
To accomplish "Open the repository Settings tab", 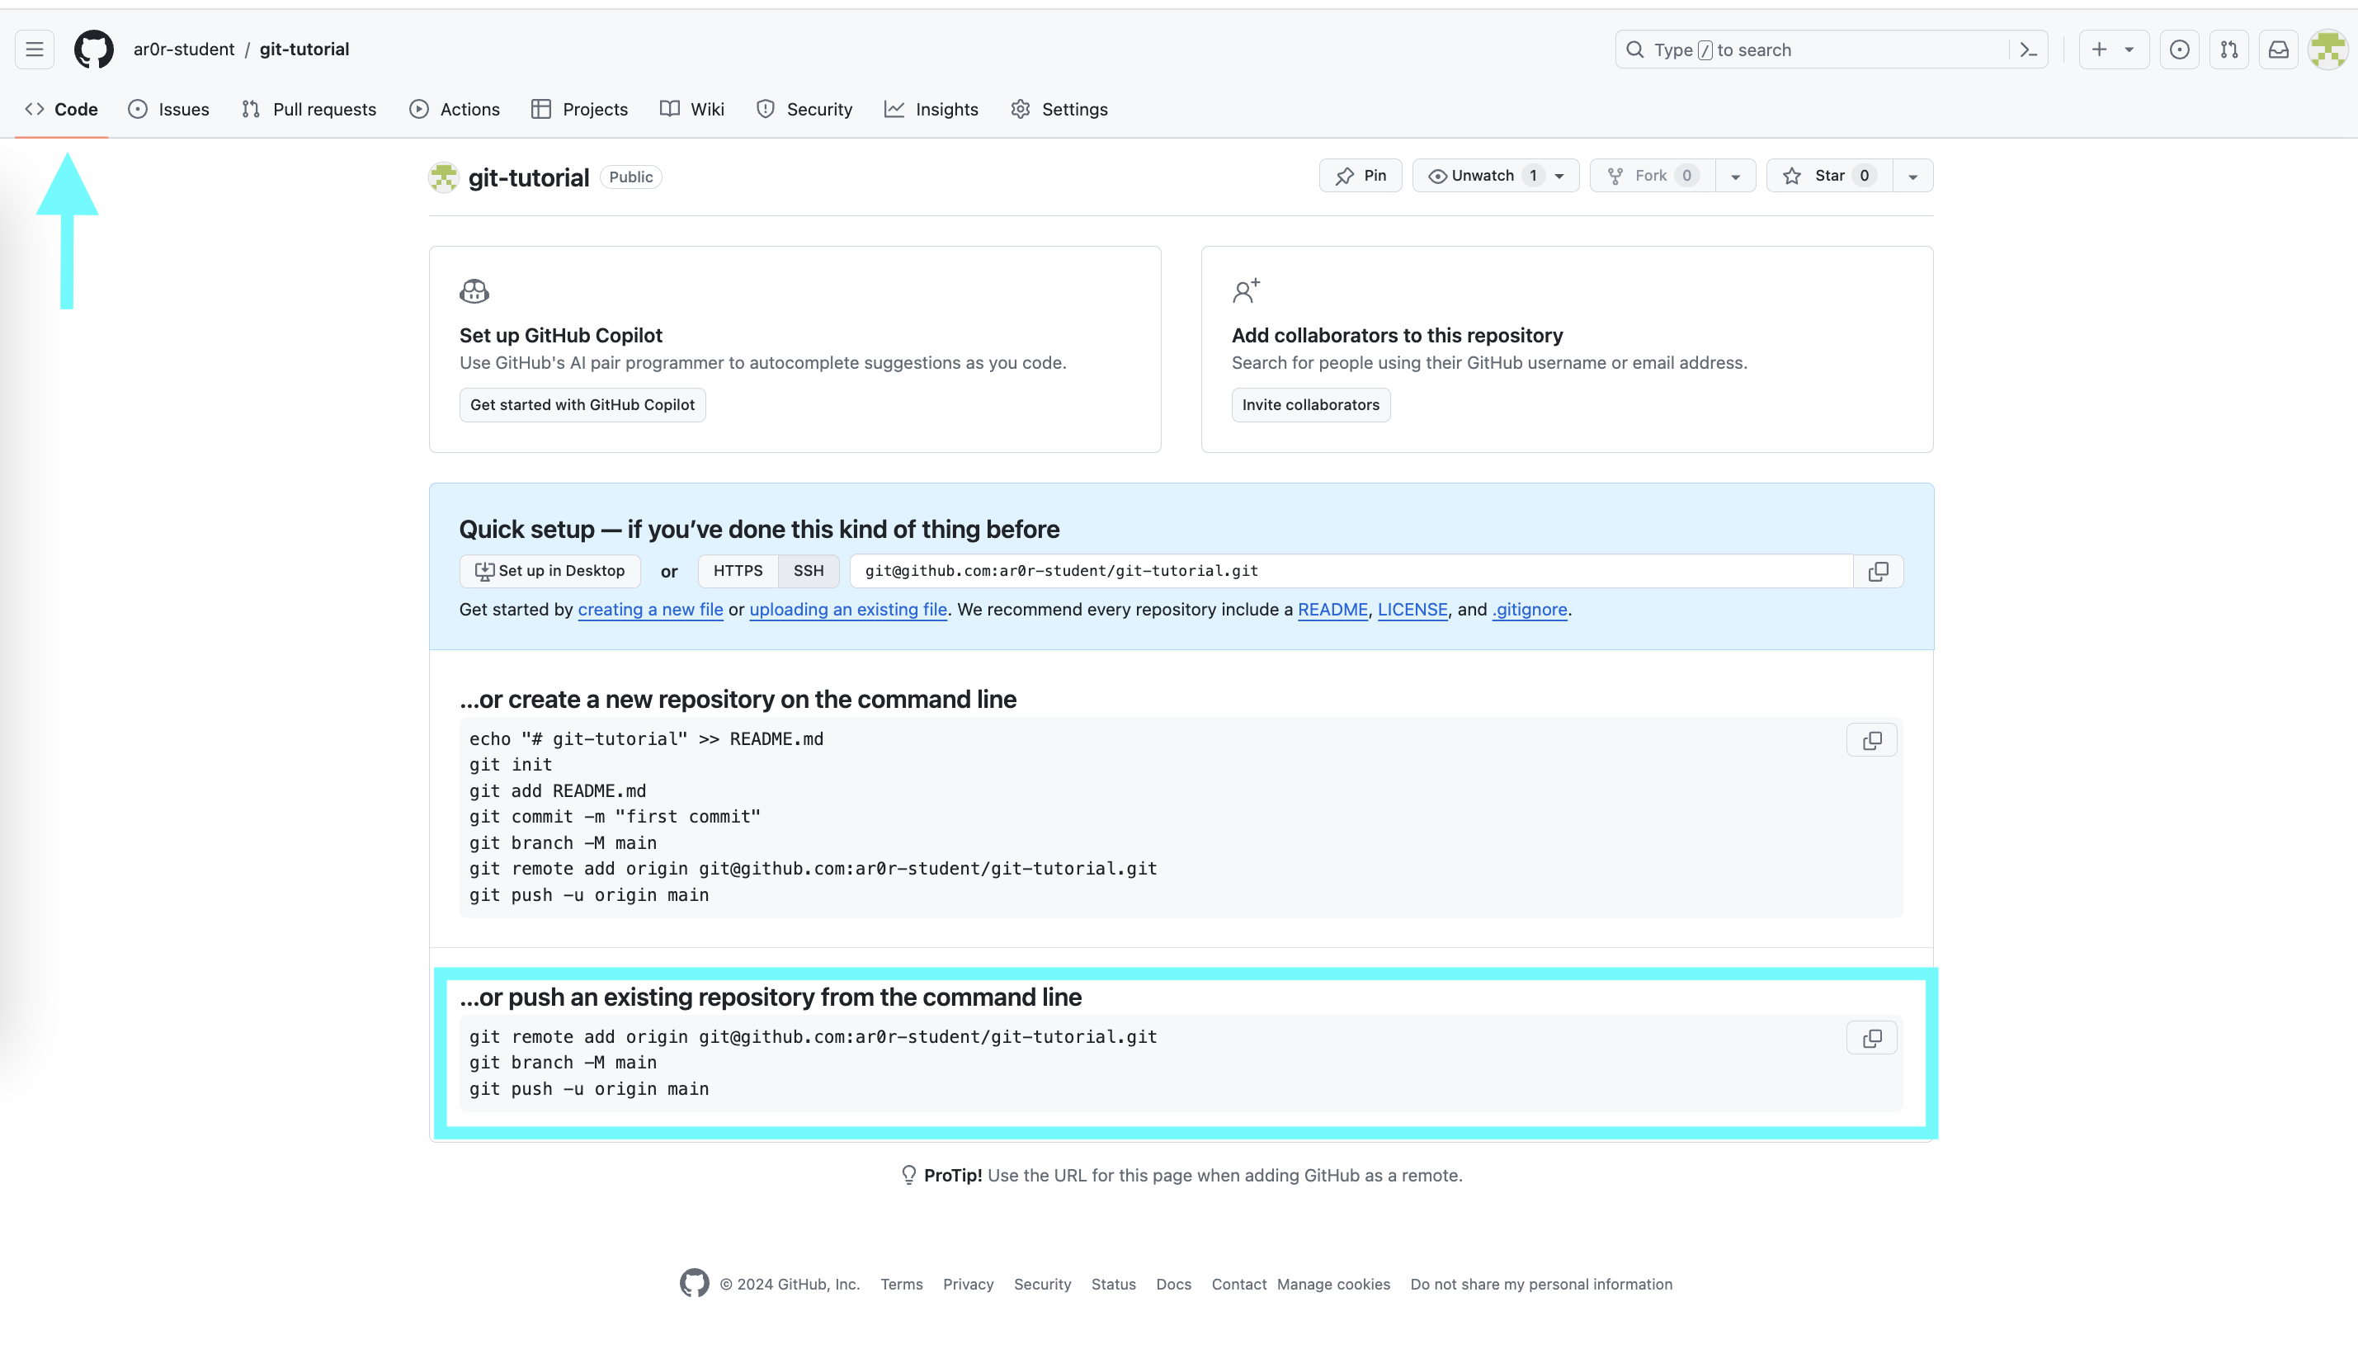I will pyautogui.click(x=1059, y=110).
